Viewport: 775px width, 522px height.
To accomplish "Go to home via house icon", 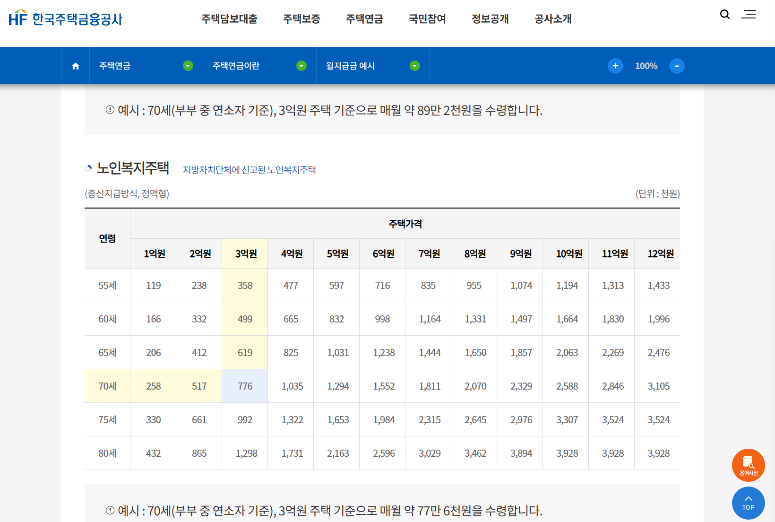I will pos(76,66).
